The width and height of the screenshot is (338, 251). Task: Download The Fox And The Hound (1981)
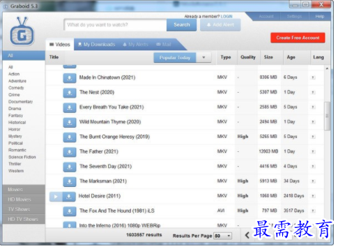coord(70,211)
